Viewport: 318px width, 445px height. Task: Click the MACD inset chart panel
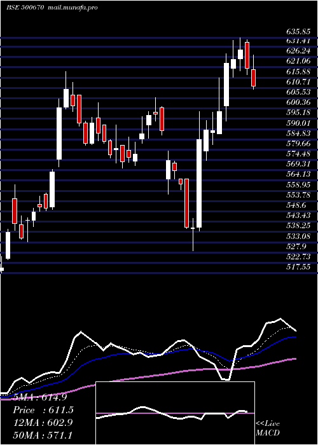[175, 413]
